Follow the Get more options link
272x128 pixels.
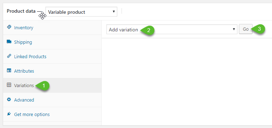[32, 115]
